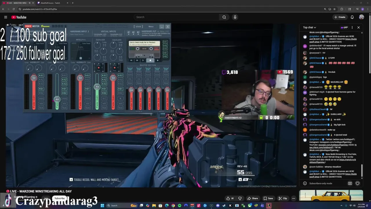Open Steam from the taskbar

[x=224, y=206]
